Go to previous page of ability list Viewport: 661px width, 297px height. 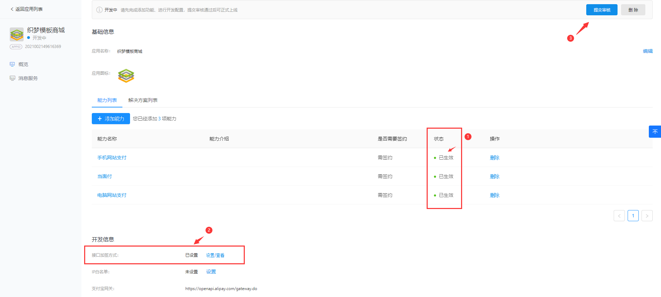pyautogui.click(x=619, y=216)
